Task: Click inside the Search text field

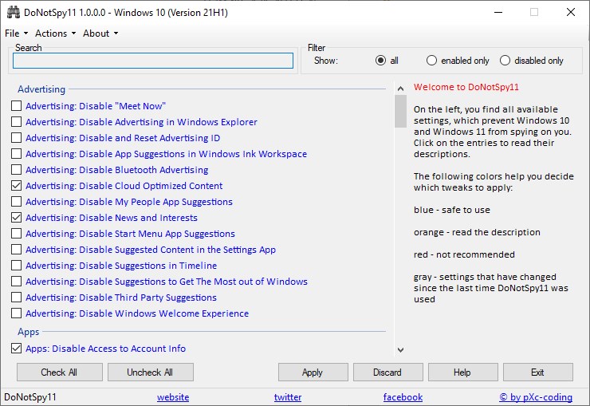Action: [153, 61]
